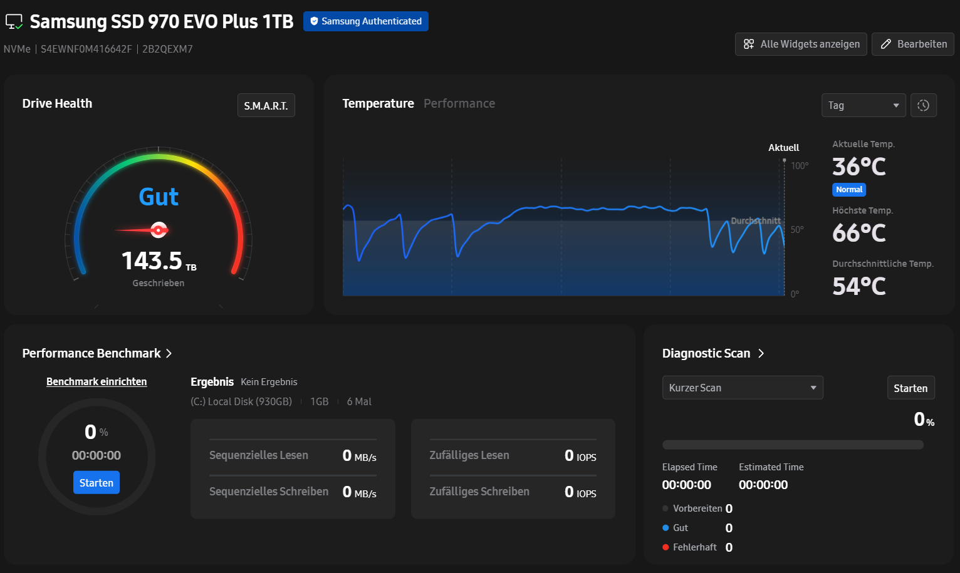Click the Zufälliges Schreiben result row
The image size is (960, 573).
[513, 492]
